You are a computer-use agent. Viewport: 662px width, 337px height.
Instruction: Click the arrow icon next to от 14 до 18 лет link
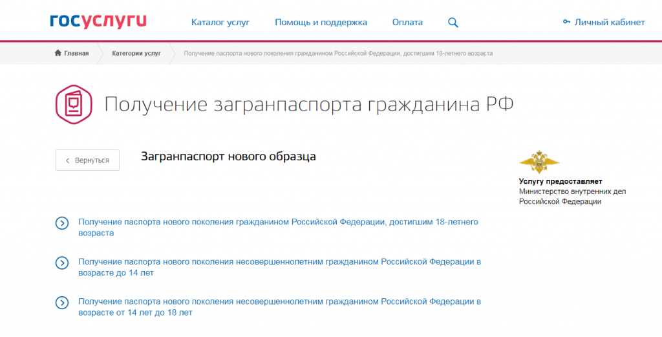(x=62, y=303)
